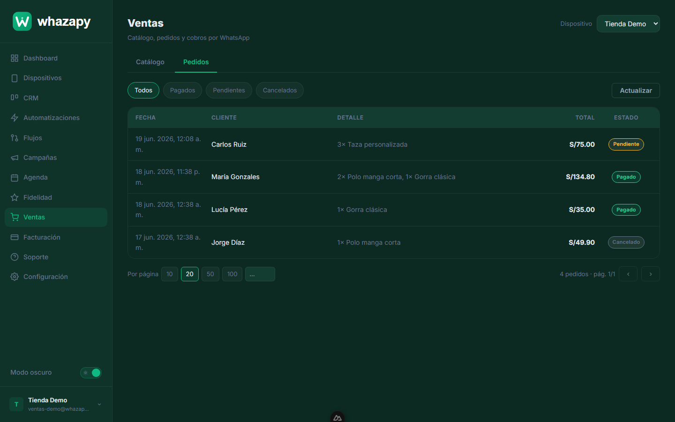Set 10 orders per page
This screenshot has width=675, height=422.
170,274
